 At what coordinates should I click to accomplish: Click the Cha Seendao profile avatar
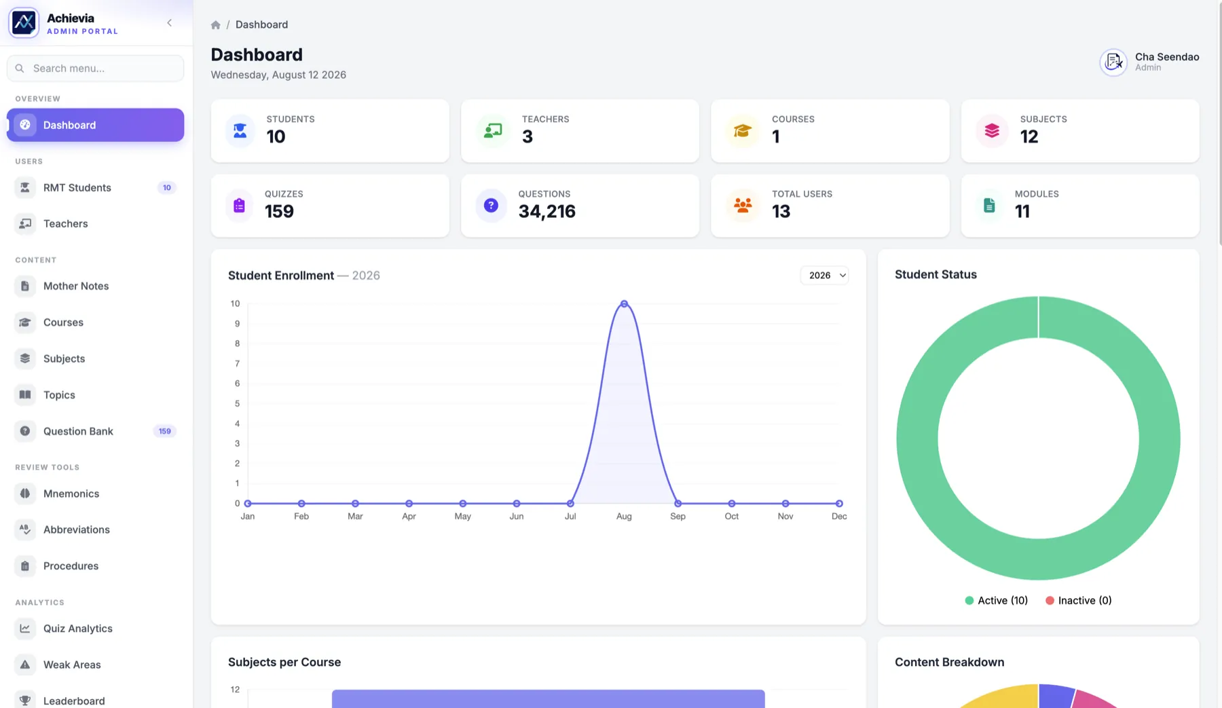1113,62
